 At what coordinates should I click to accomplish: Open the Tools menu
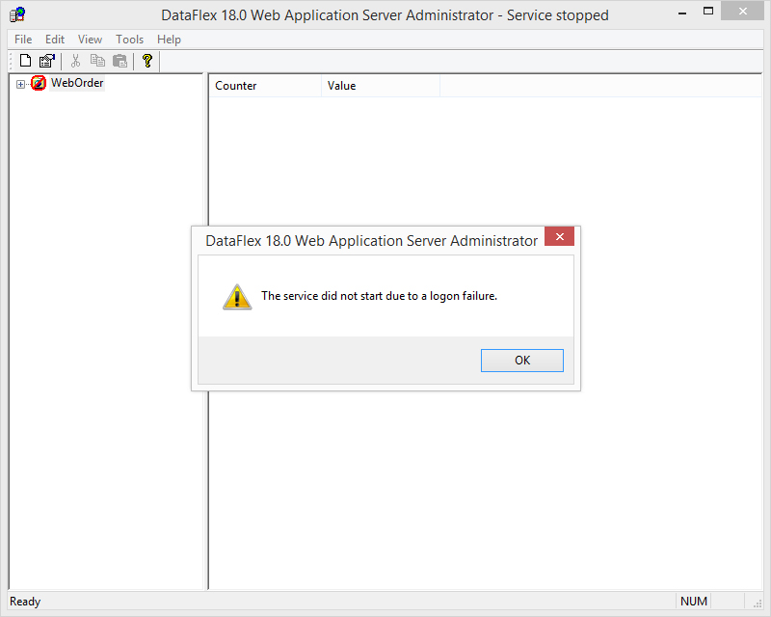[129, 40]
